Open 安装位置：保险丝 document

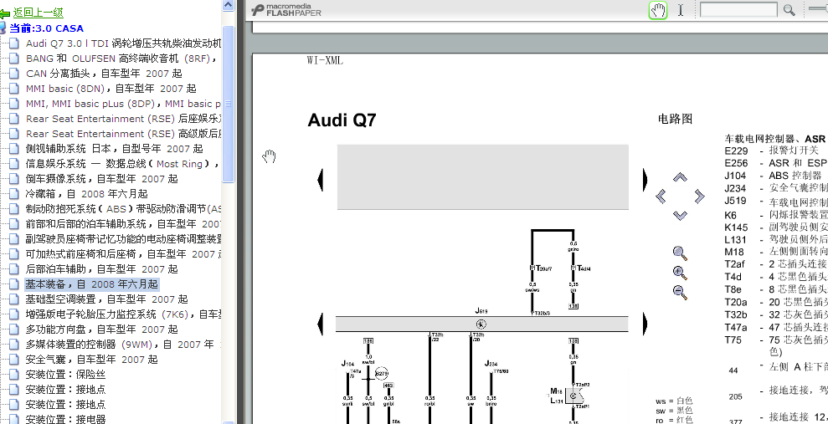[65, 375]
